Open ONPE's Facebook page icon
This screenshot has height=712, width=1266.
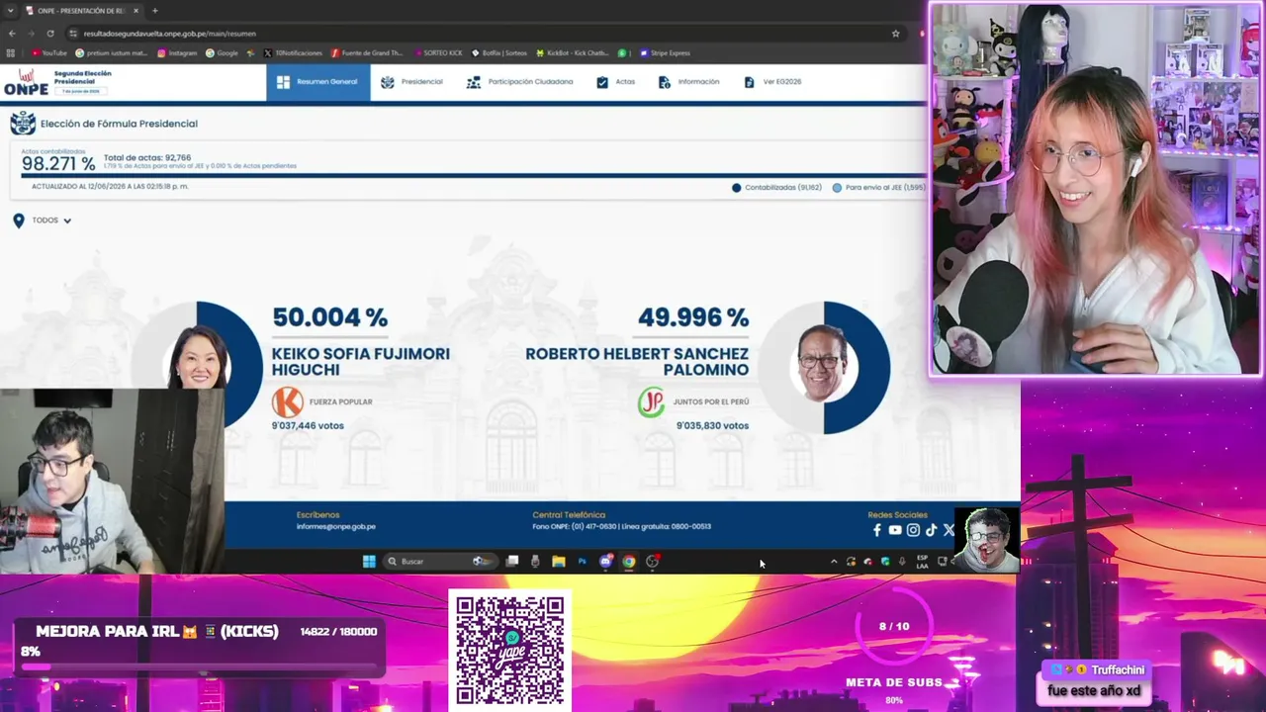click(876, 530)
